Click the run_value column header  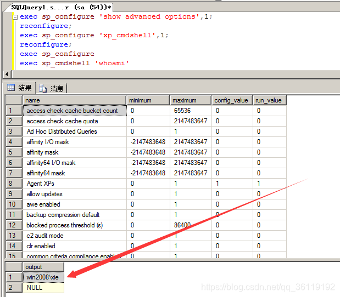click(270, 100)
